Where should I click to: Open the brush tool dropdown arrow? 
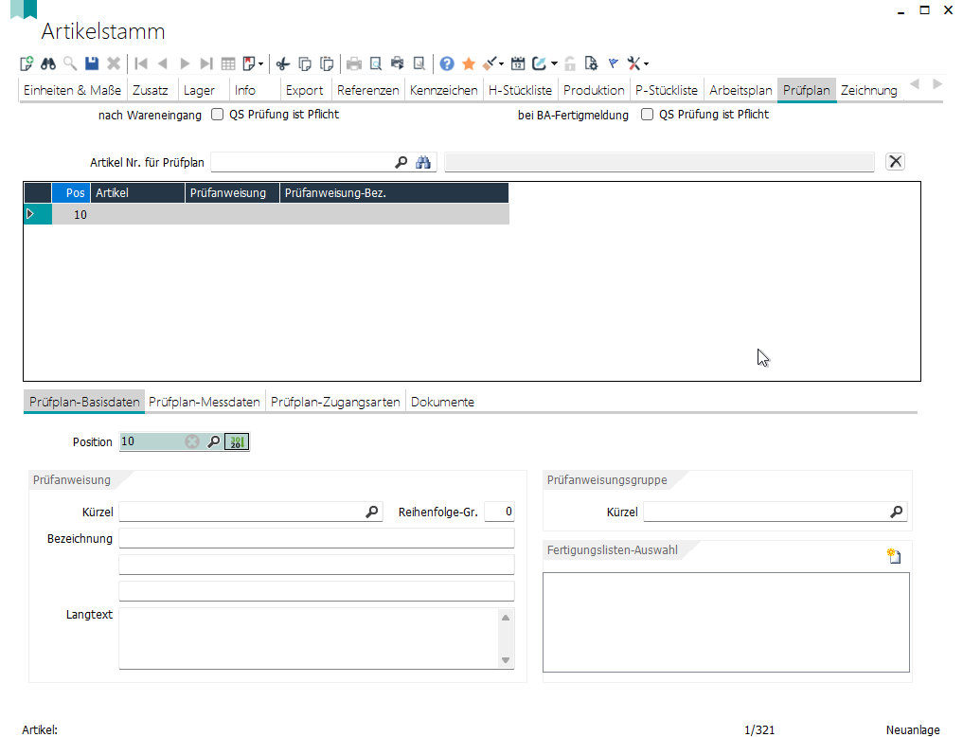(x=502, y=63)
